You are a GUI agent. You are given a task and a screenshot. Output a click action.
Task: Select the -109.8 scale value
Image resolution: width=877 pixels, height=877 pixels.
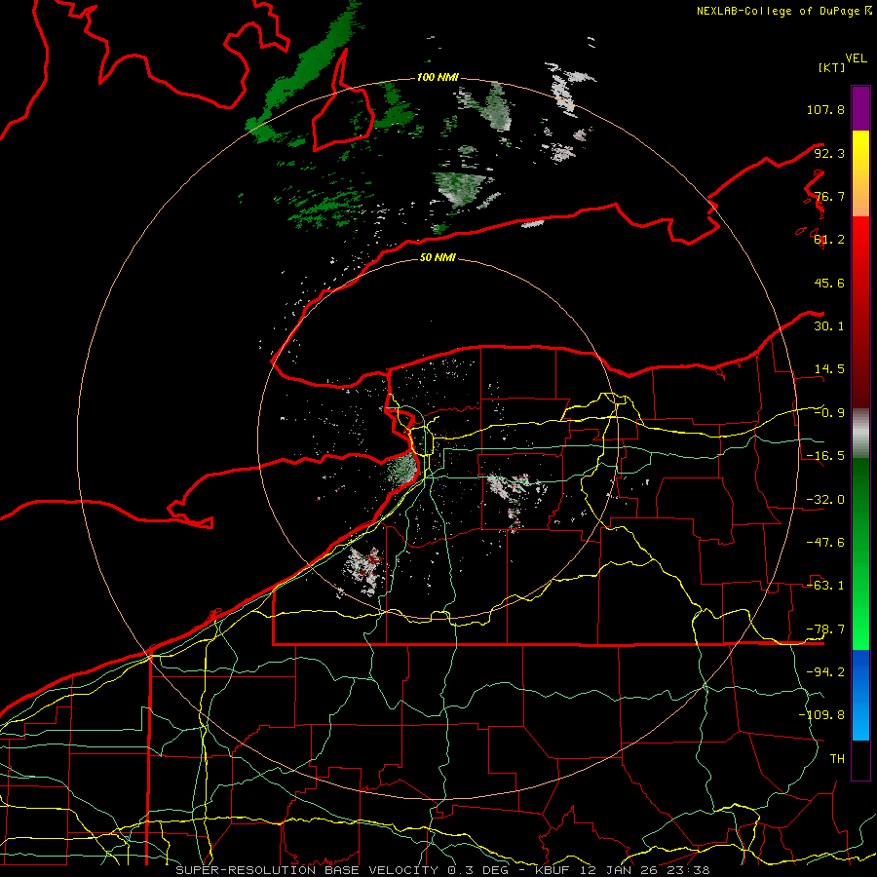click(x=821, y=715)
